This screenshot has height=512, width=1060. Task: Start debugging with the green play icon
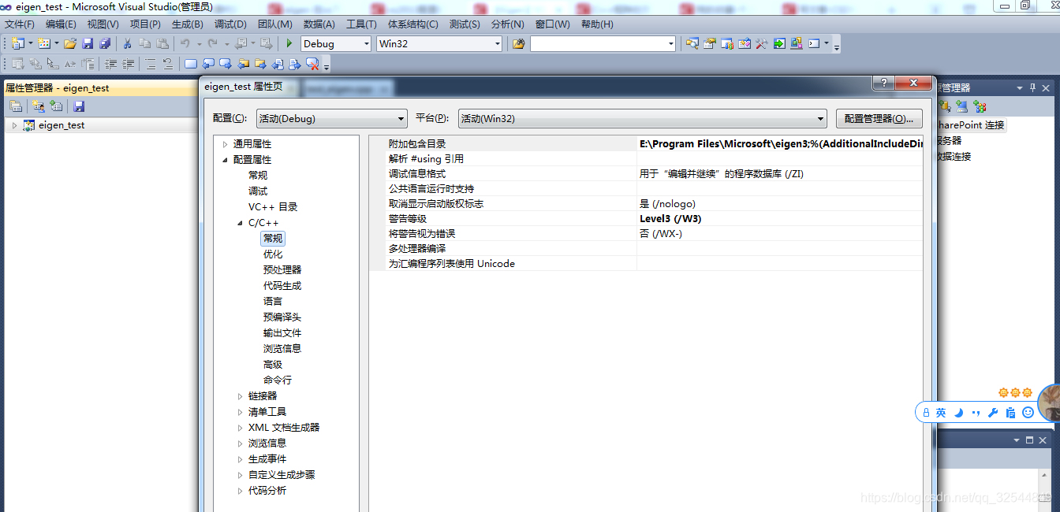pyautogui.click(x=289, y=43)
